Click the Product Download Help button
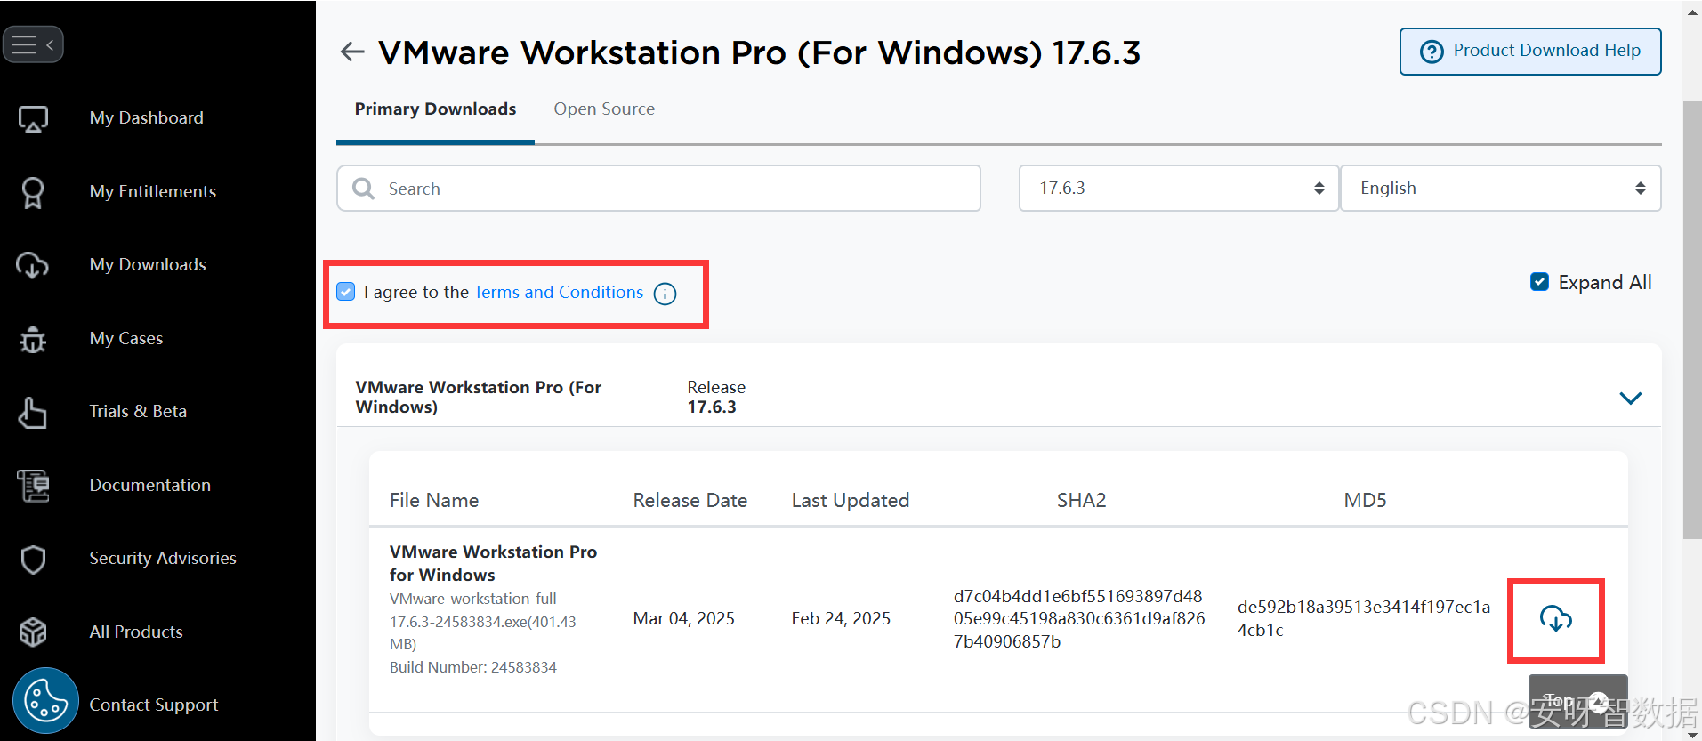The image size is (1702, 741). click(1530, 52)
